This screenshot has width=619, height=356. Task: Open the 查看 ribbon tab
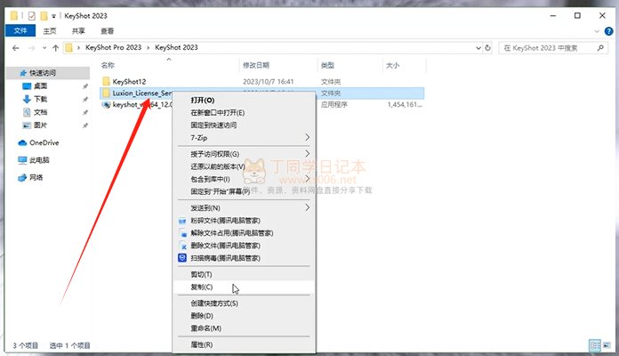pos(107,31)
